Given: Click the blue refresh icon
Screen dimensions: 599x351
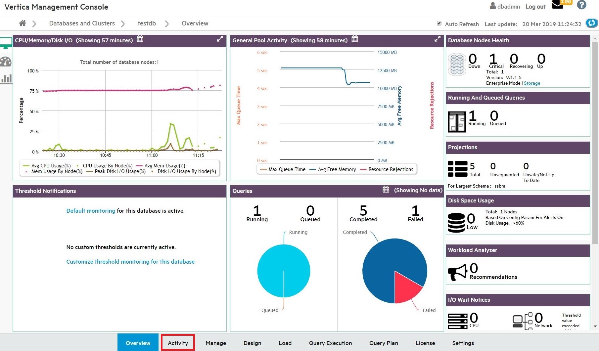Looking at the screenshot, I should pos(591,23).
